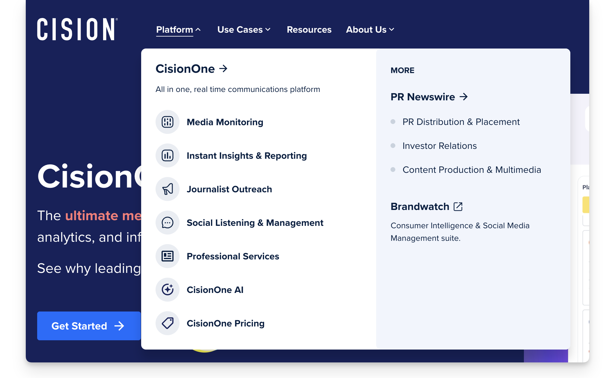Open the Resources menu item
615x378 pixels.
309,30
